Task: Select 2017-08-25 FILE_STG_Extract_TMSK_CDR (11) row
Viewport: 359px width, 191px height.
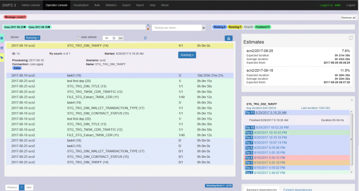Action: point(120,97)
